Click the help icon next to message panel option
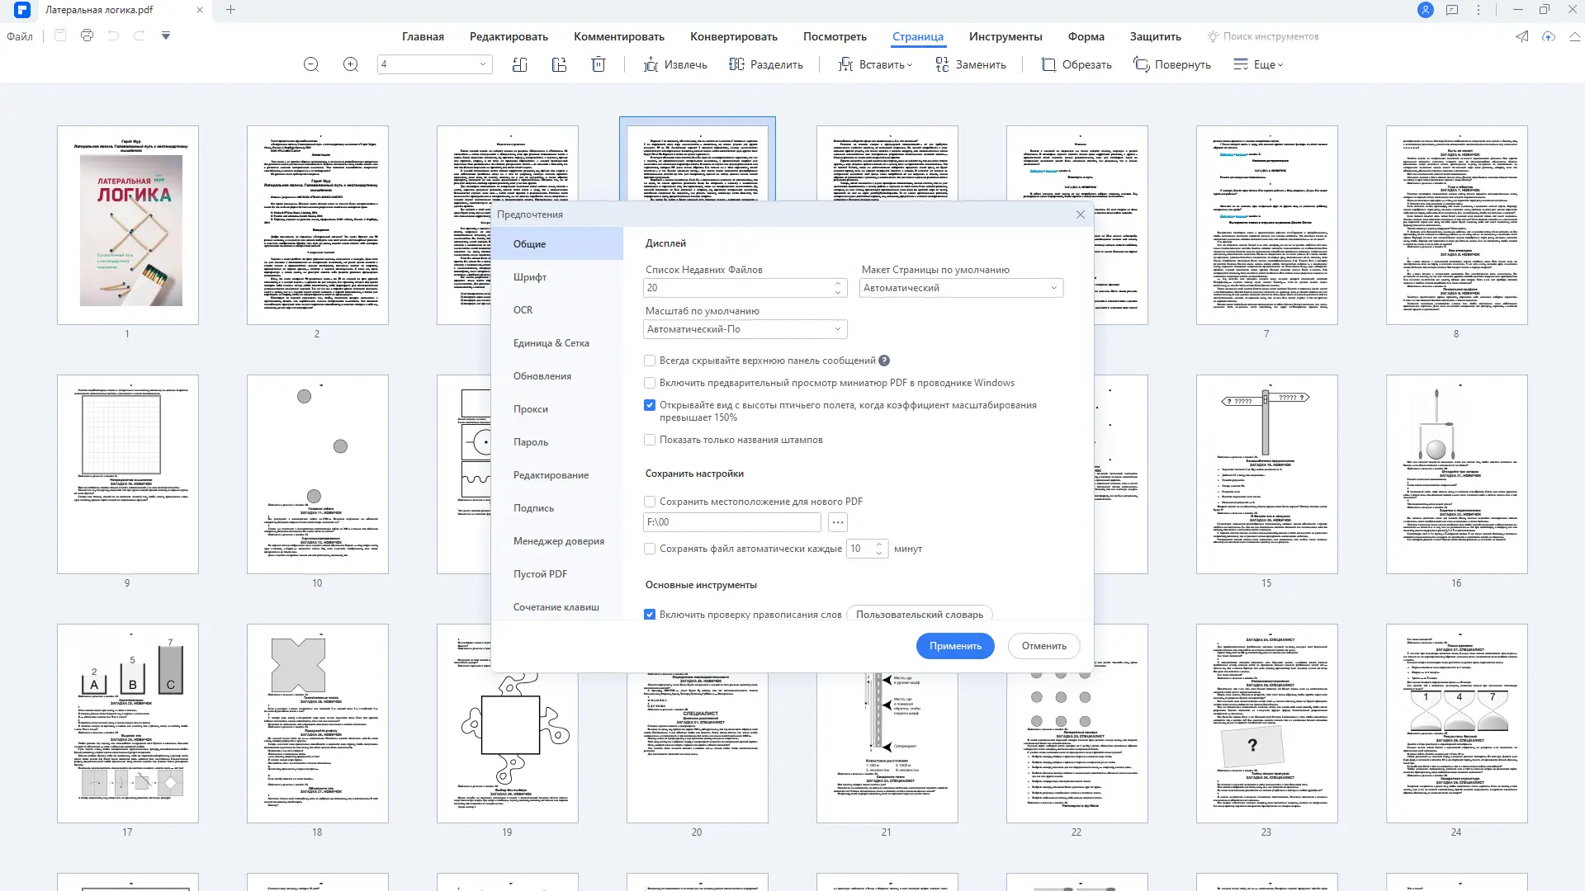 pyautogui.click(x=884, y=361)
